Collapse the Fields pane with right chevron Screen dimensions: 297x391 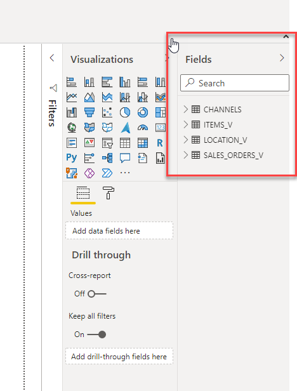[x=282, y=58]
